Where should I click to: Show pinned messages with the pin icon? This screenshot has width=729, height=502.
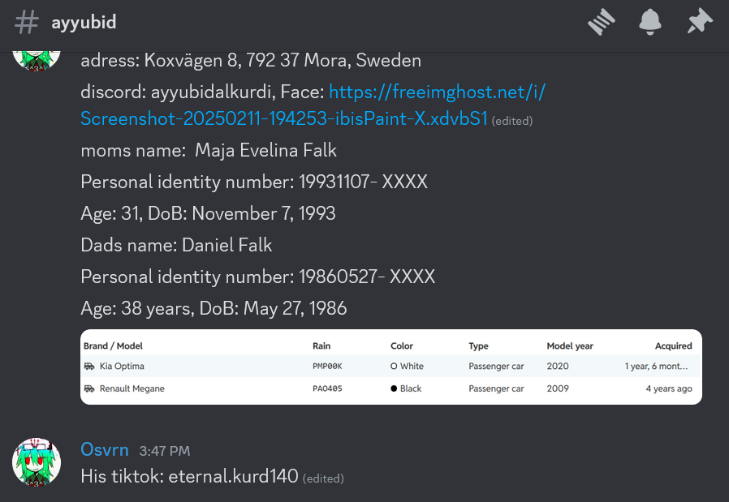tap(699, 22)
